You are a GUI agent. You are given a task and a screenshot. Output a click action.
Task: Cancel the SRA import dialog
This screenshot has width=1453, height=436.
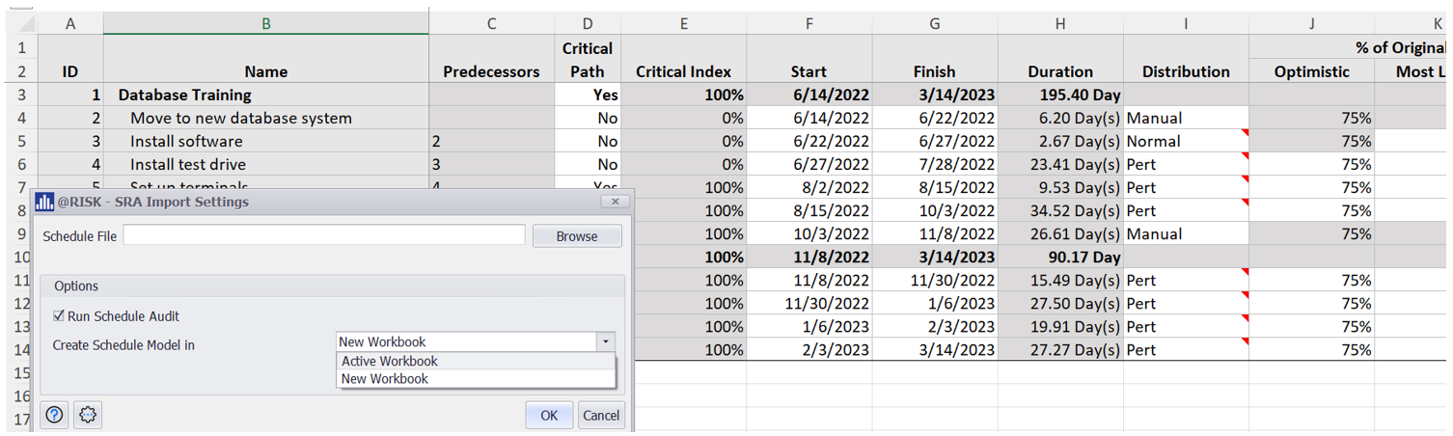[600, 415]
